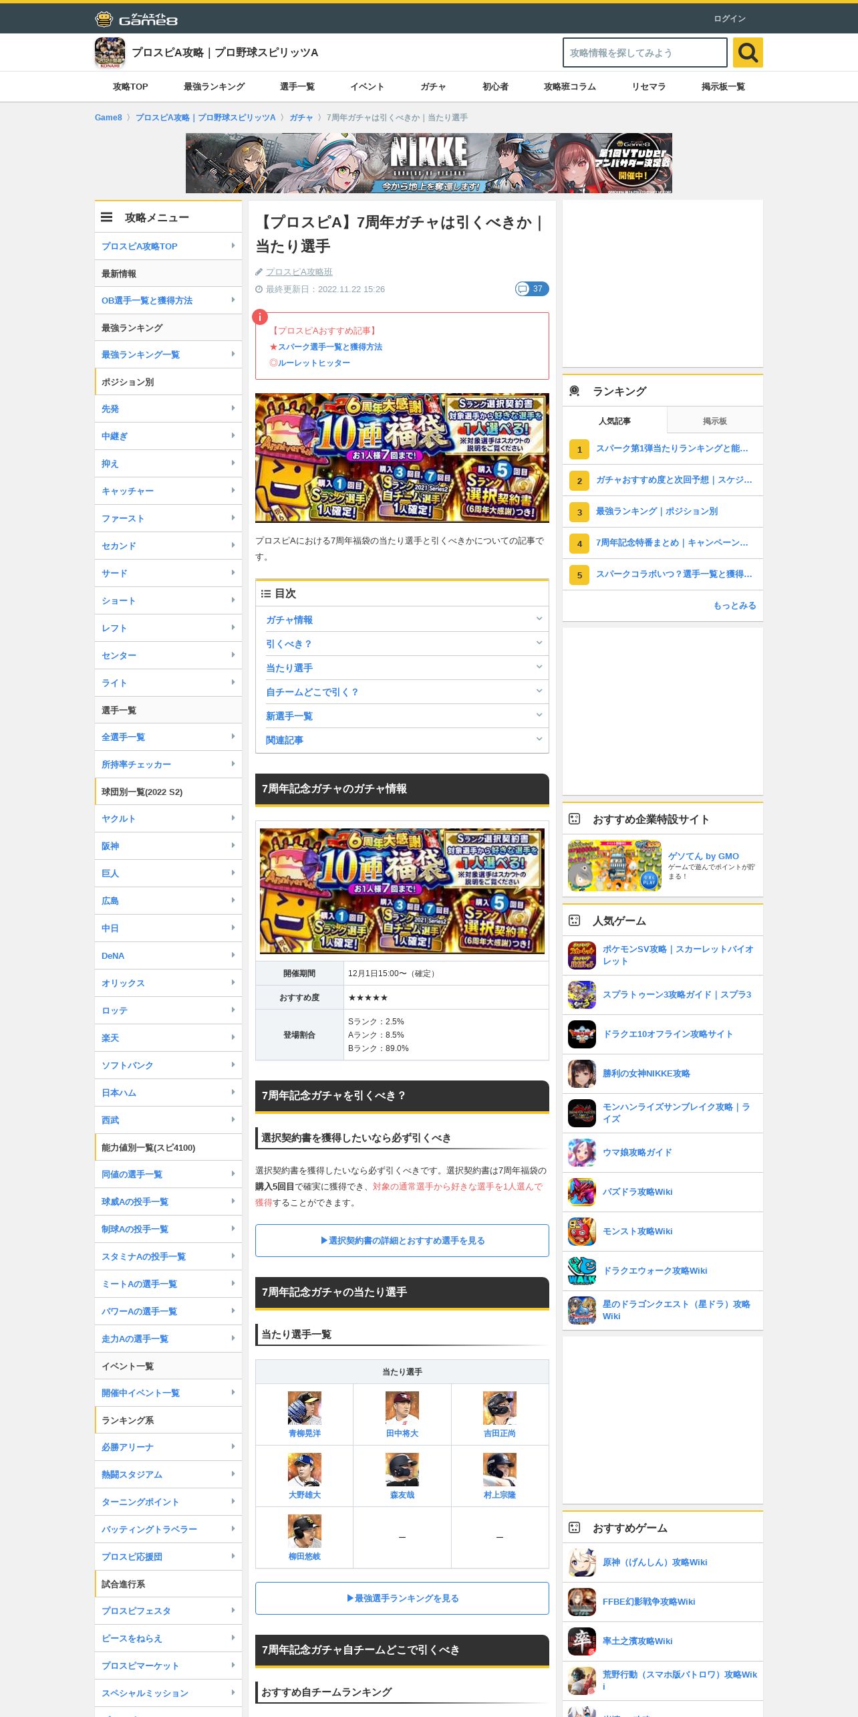Open 最強ランキング navigation item
Image resolution: width=858 pixels, height=1717 pixels.
click(214, 87)
